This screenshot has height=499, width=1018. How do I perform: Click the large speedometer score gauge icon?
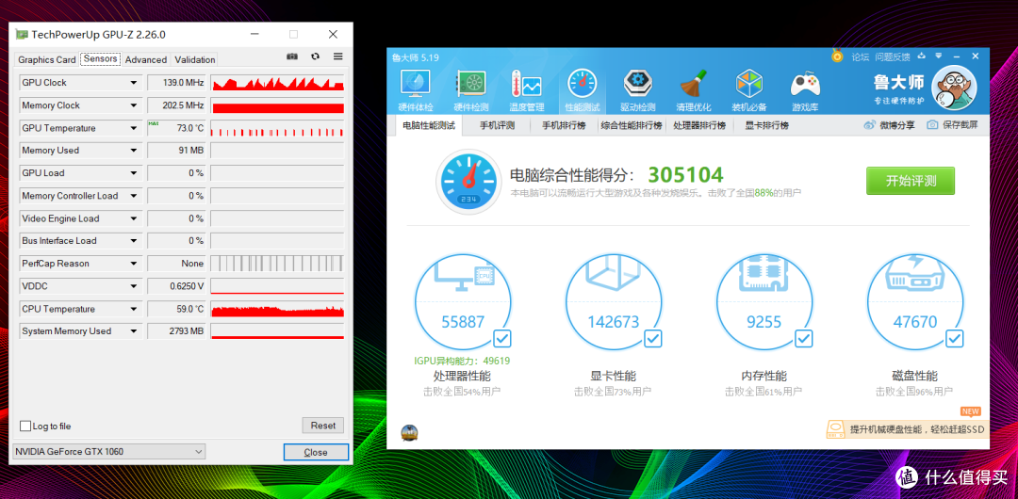tap(468, 182)
